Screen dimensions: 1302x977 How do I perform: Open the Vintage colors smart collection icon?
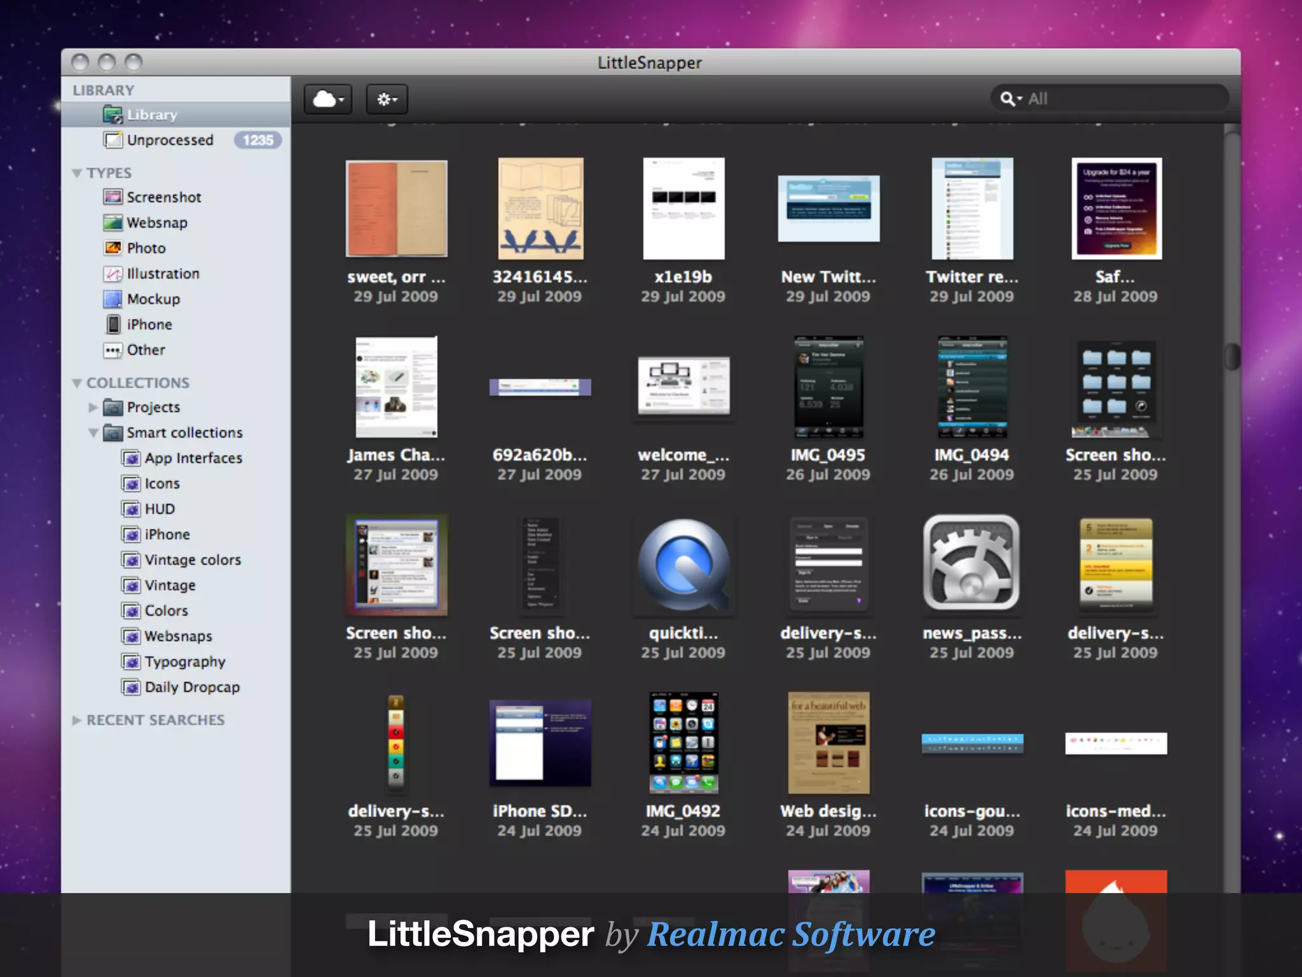point(131,560)
